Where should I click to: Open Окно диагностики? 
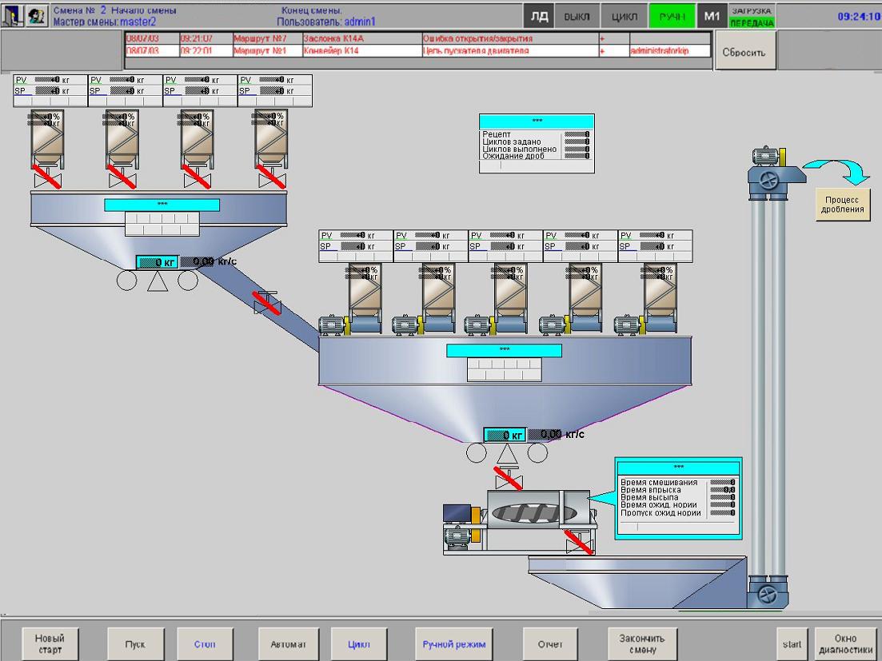[x=845, y=644]
